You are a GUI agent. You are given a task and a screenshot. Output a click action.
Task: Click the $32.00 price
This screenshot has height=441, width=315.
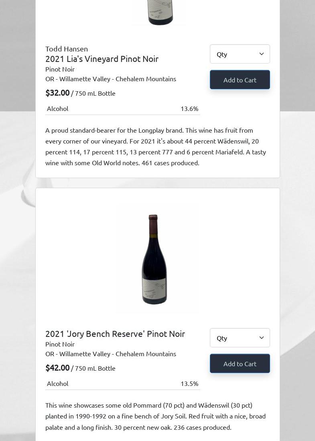57,93
